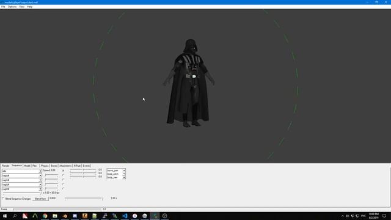Adjust first ragdoll layer weight slider
This screenshot has width=391, height=220.
click(51, 175)
